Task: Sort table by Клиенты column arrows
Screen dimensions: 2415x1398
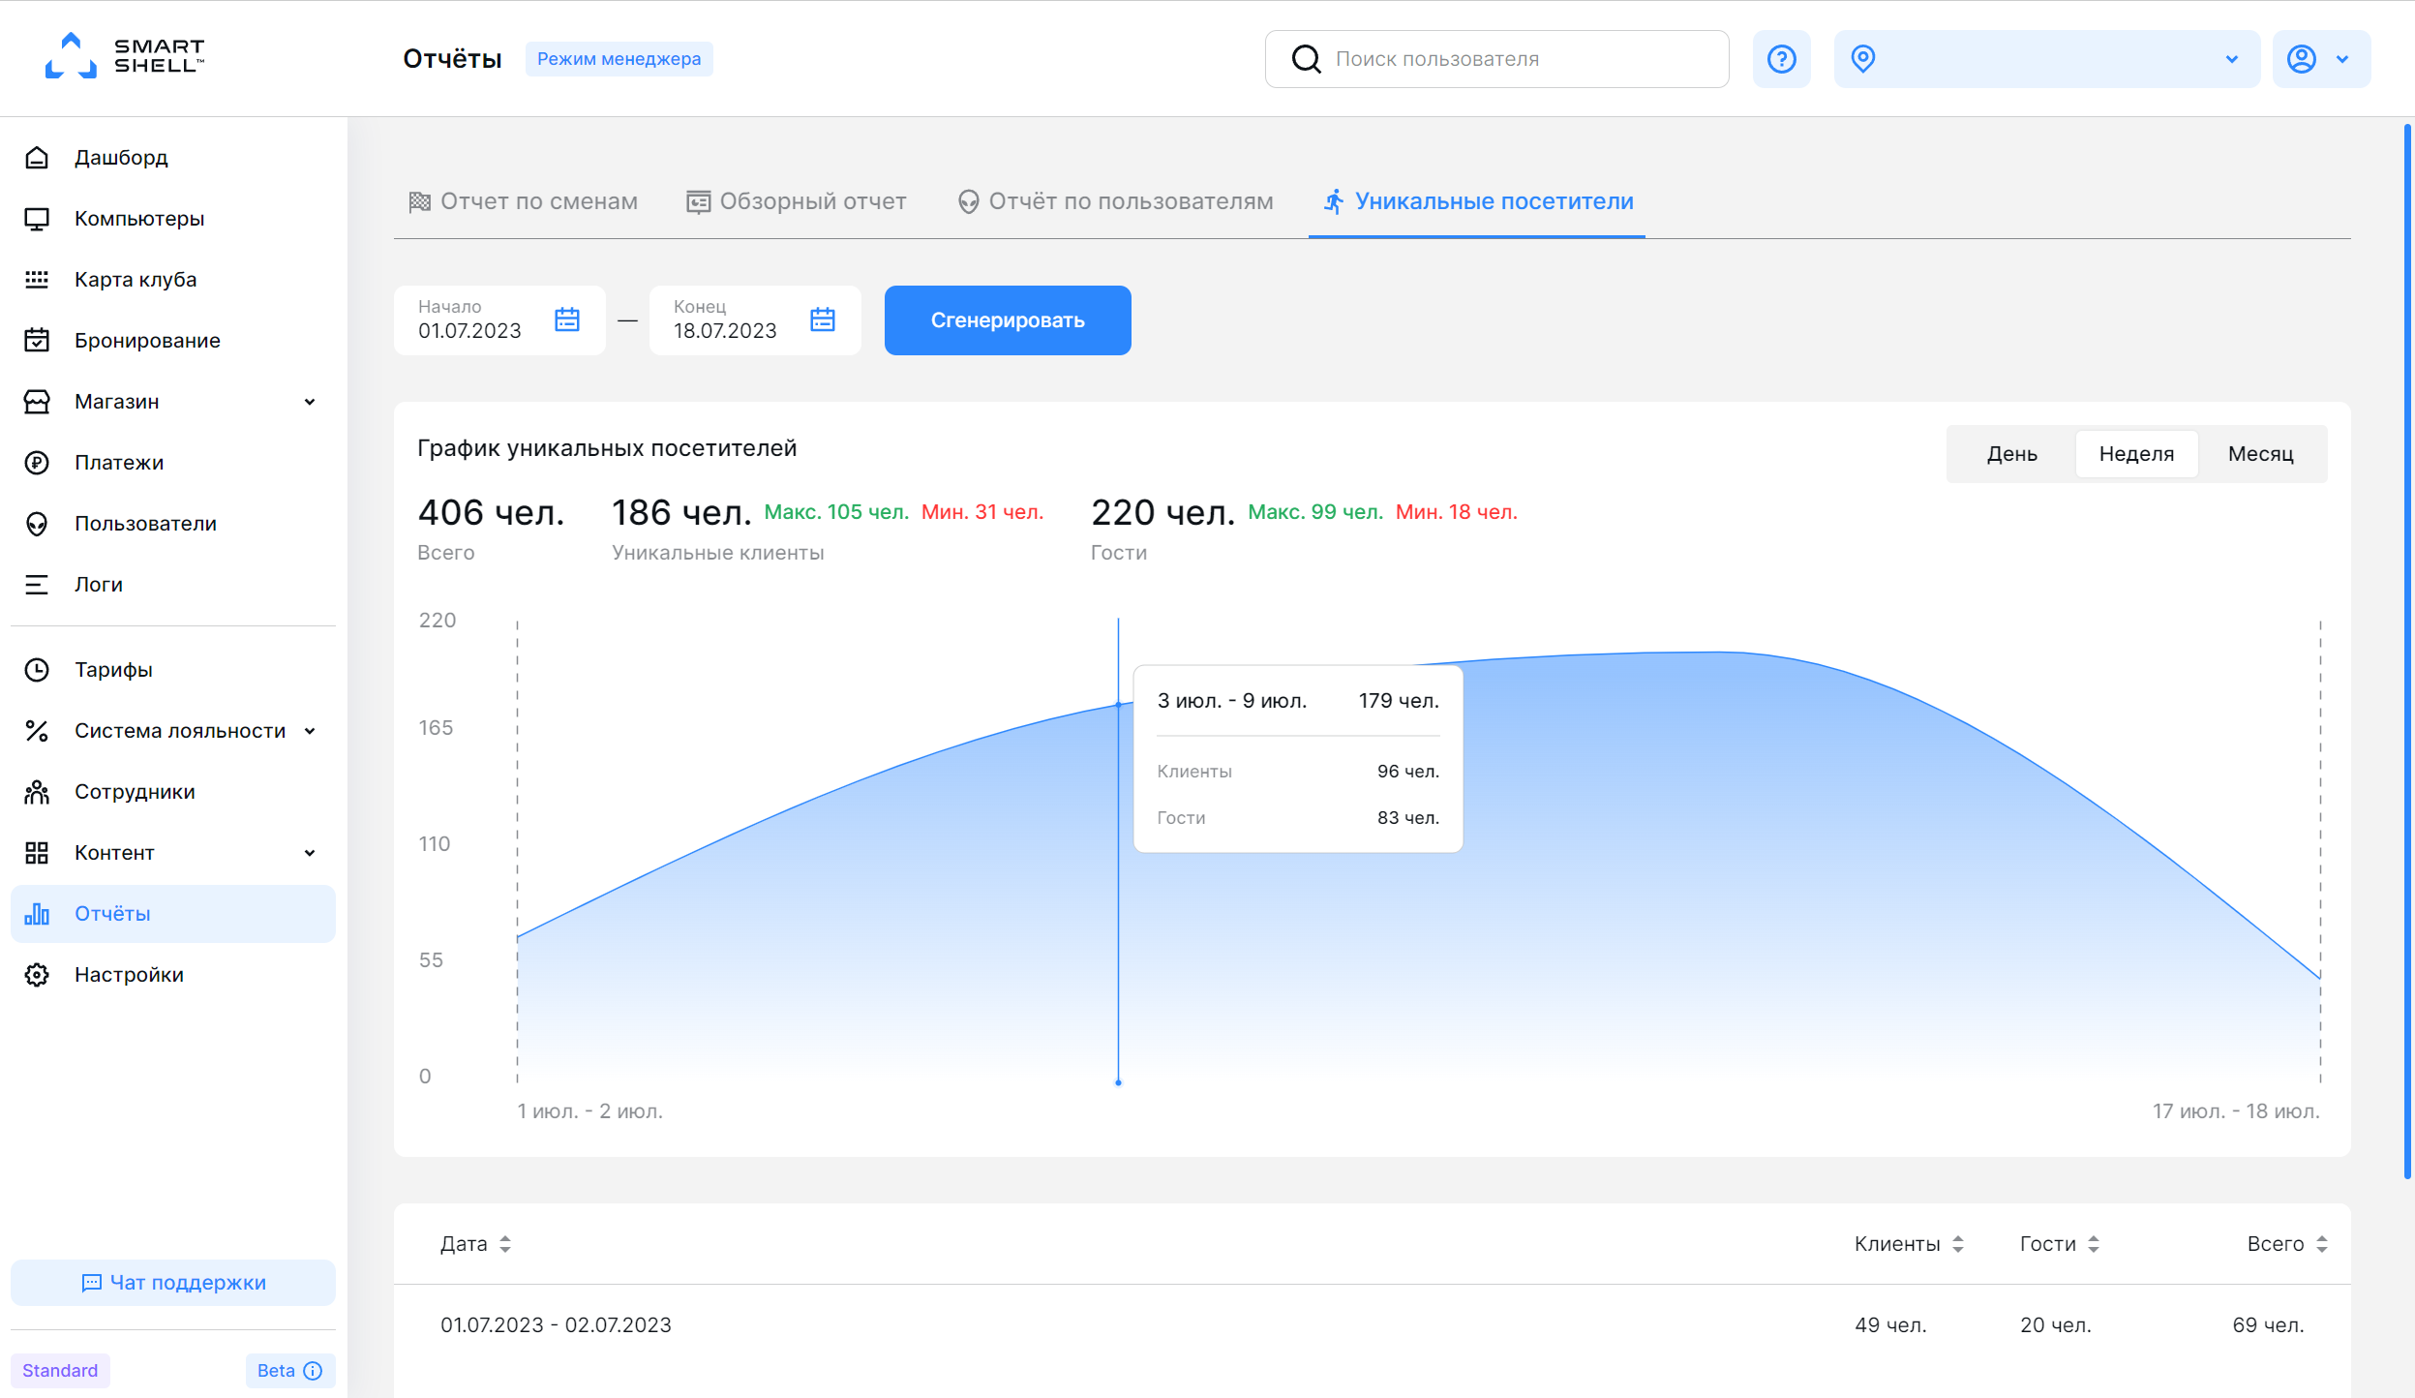Action: click(x=1958, y=1244)
